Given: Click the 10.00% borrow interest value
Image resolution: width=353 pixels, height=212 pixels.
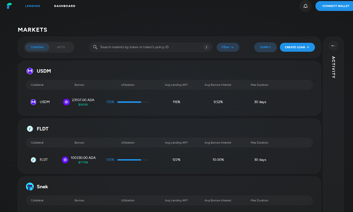Looking at the screenshot, I should pos(218,160).
